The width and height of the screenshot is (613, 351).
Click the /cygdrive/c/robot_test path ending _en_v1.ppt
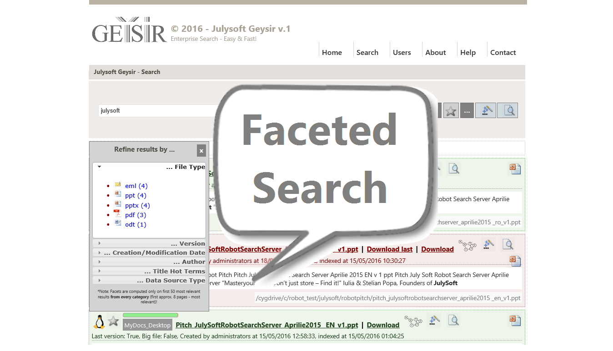(388, 298)
